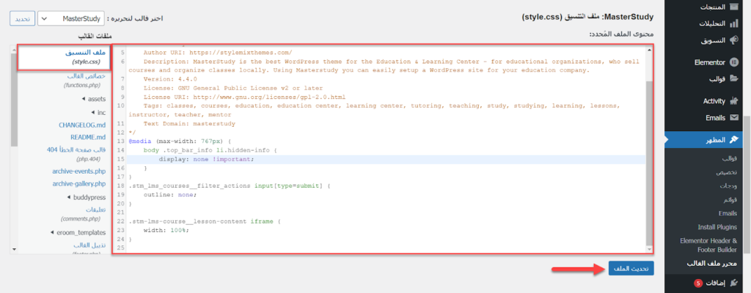Screen dimensions: 751x293
Task: Click the Elementor logo icon
Action: 733,62
